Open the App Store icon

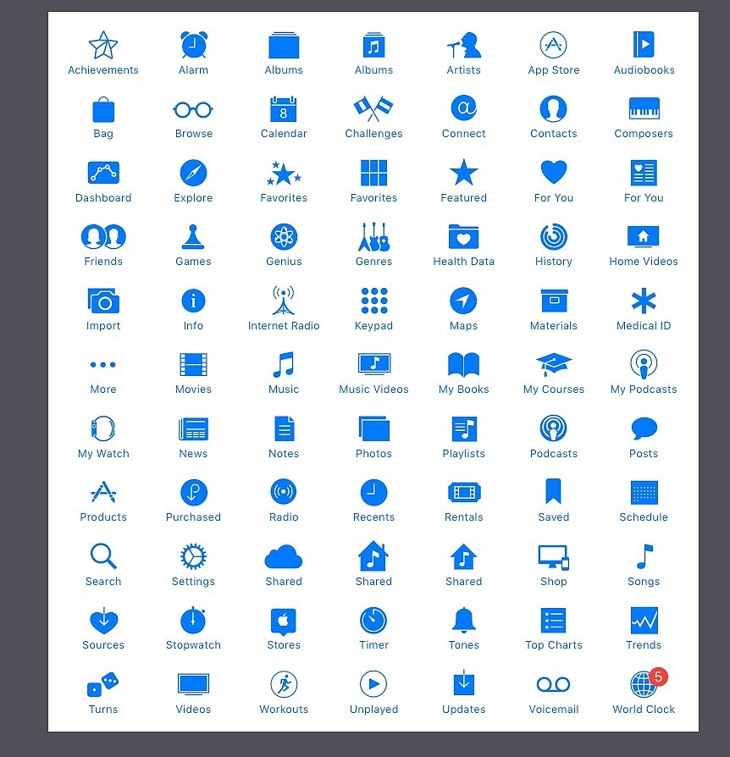553,45
